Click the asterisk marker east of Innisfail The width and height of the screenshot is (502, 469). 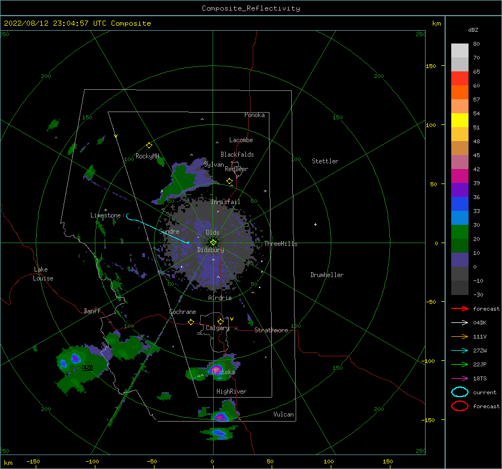[265, 191]
